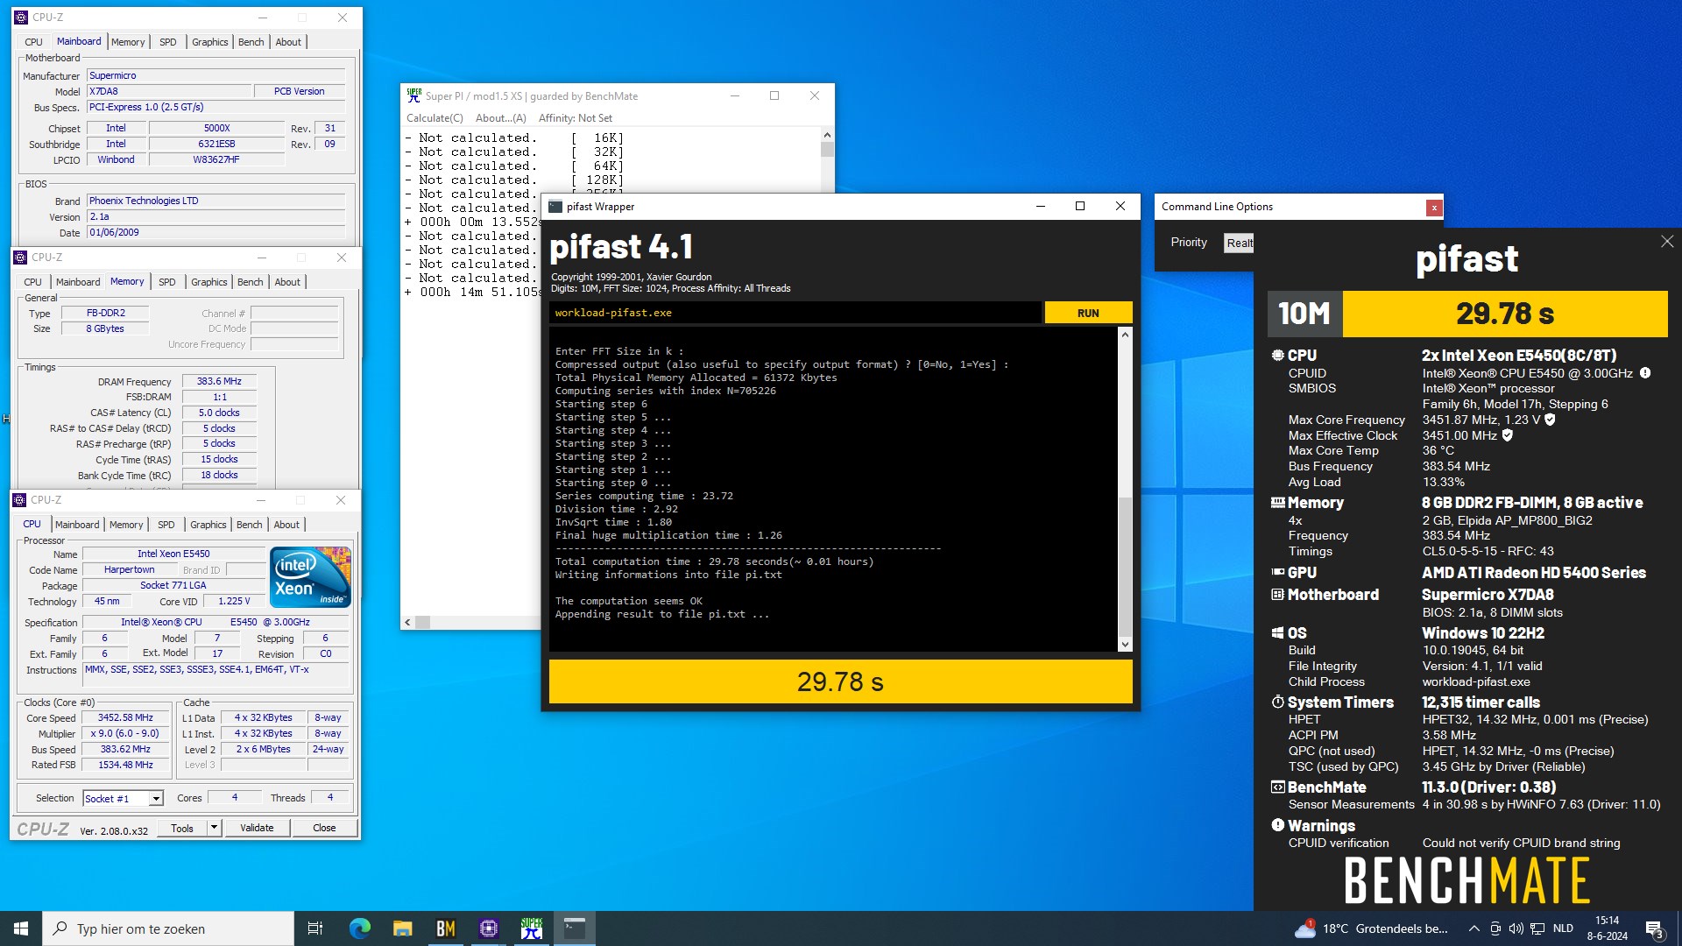Launch Microsoft Edge from taskbar
1682x946 pixels.
pos(359,928)
